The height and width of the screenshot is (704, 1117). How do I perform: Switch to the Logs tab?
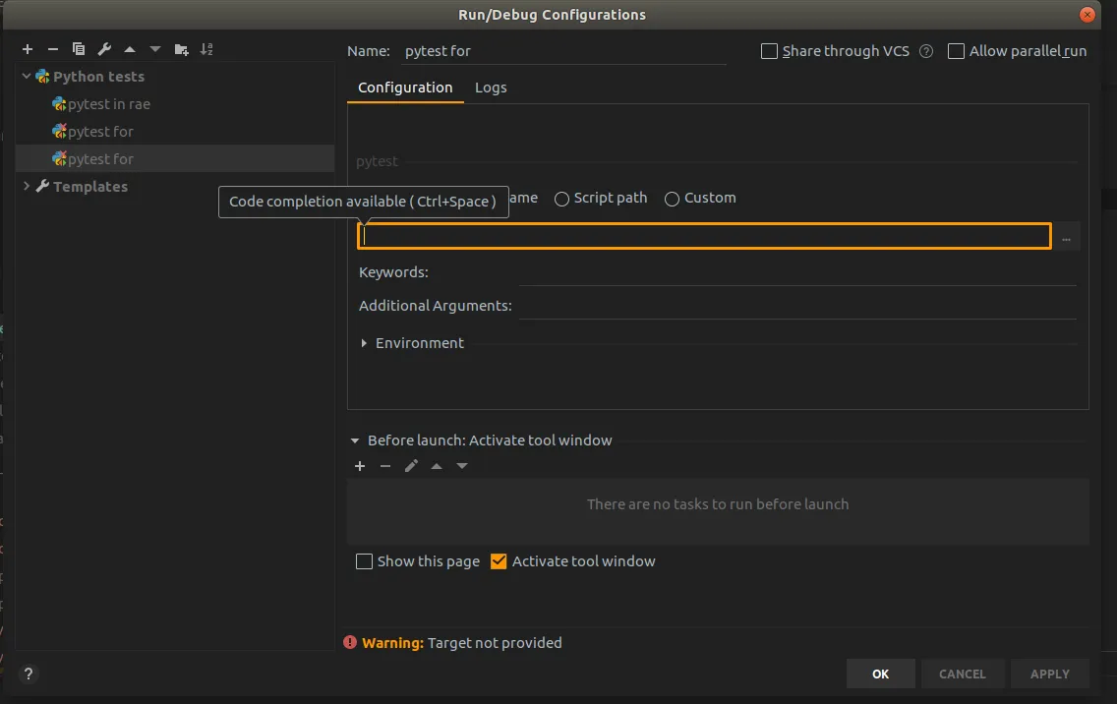point(491,88)
